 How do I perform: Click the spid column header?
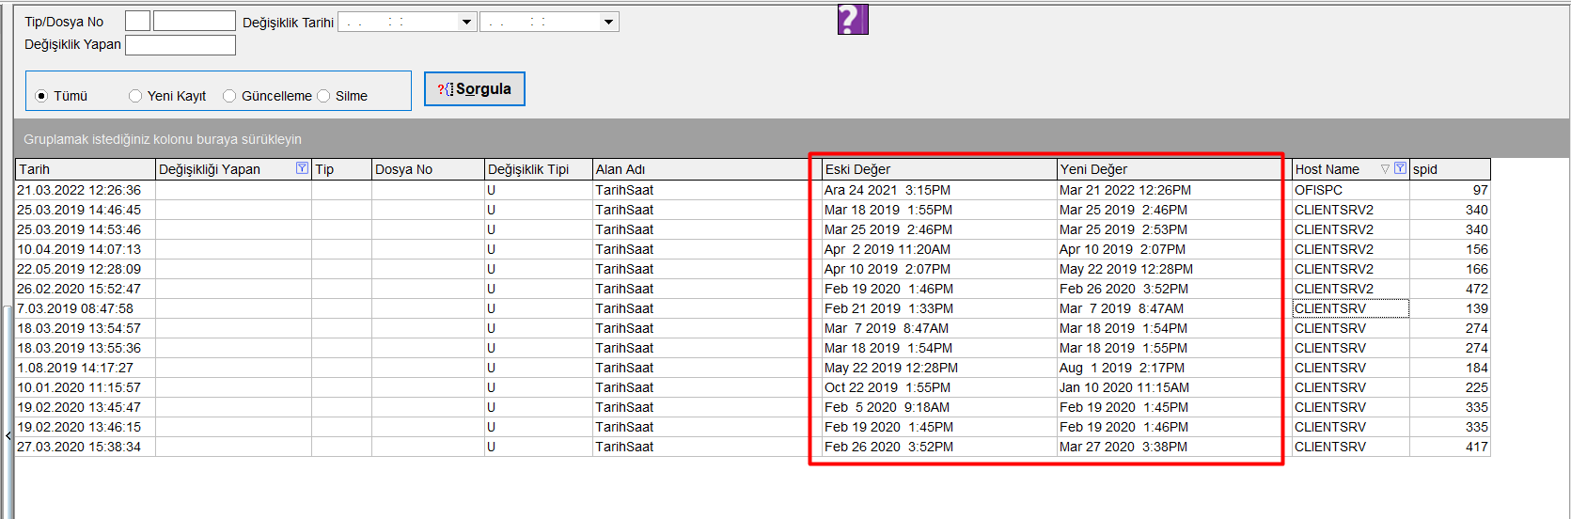pyautogui.click(x=1450, y=169)
